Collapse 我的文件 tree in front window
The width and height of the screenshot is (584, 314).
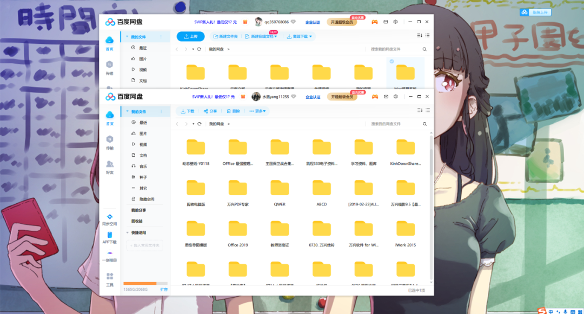point(128,112)
